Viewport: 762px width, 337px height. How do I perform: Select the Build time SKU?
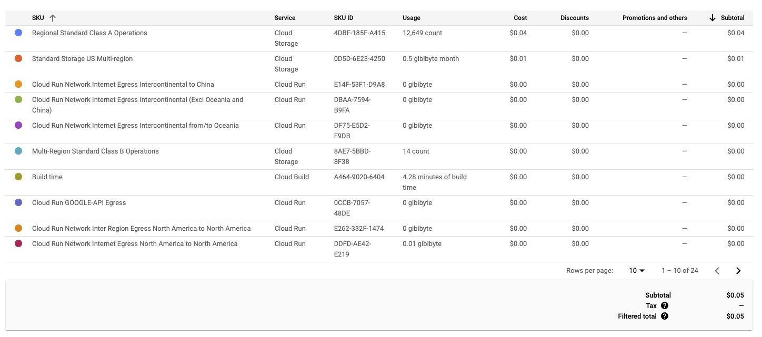point(47,177)
